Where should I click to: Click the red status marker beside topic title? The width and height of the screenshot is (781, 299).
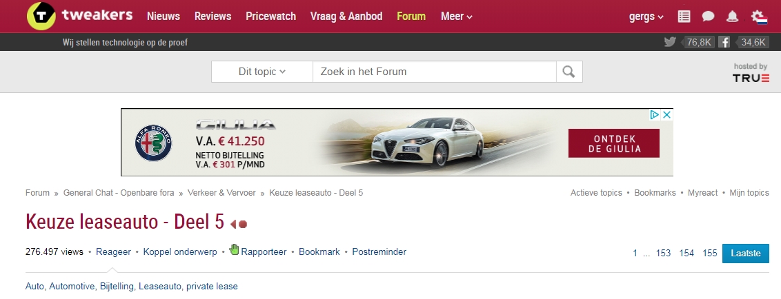click(x=239, y=225)
